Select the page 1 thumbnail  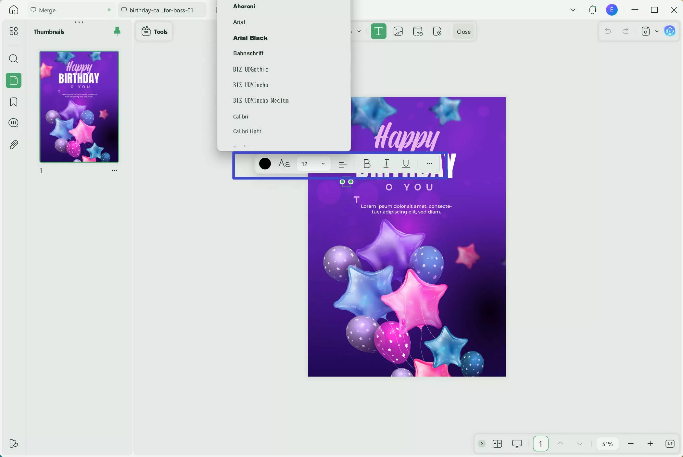point(79,106)
